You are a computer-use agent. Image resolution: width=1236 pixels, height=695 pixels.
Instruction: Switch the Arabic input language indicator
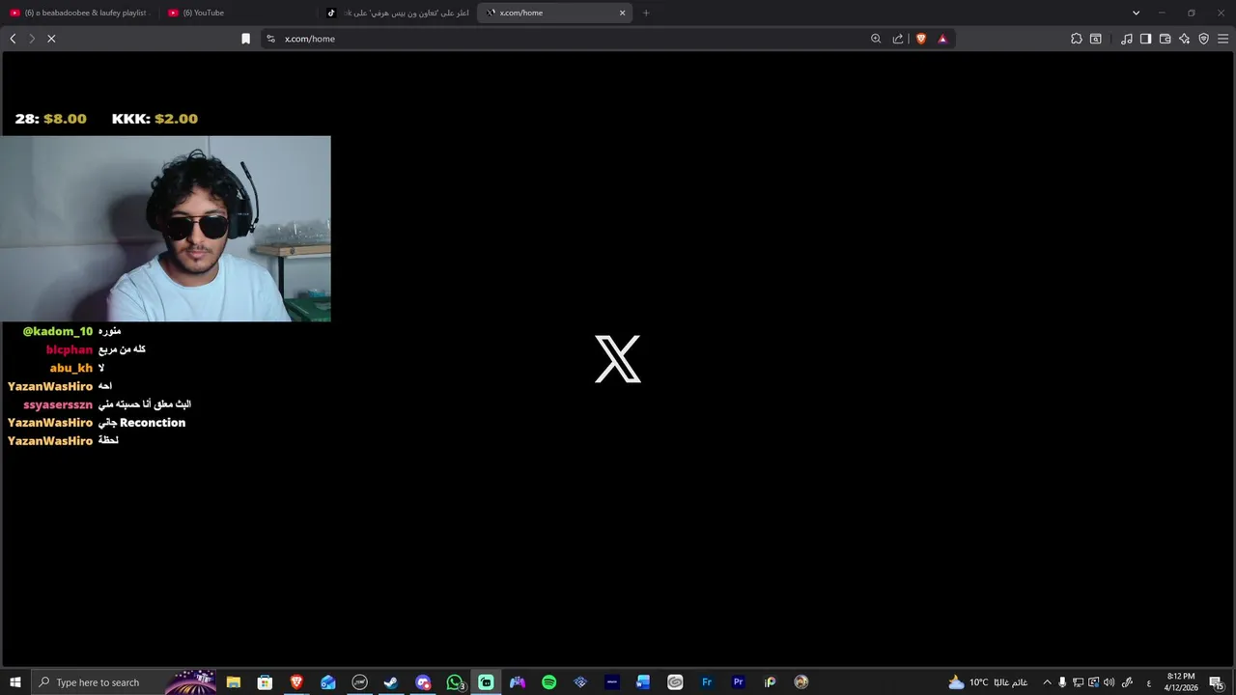[1148, 682]
